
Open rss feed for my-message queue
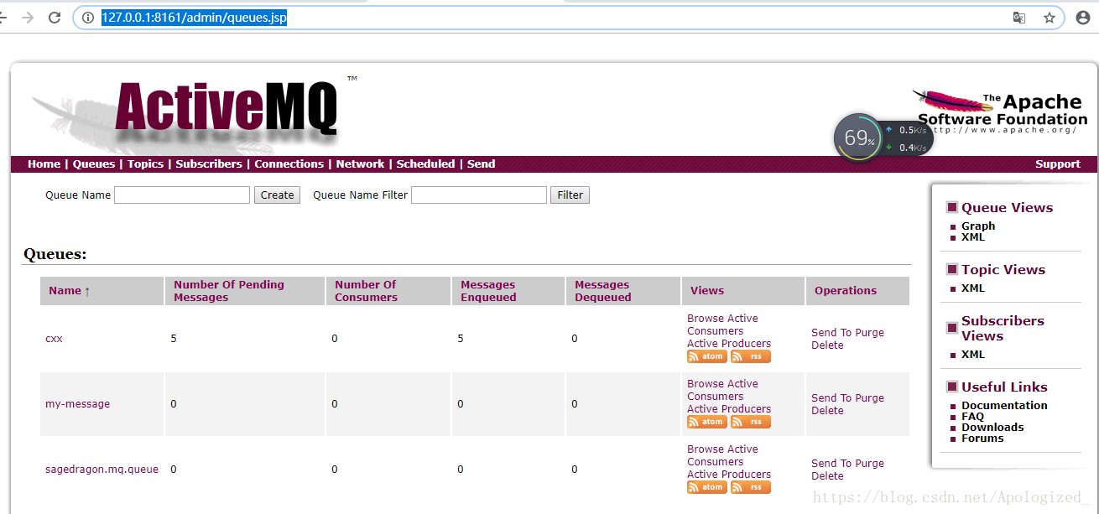pyautogui.click(x=750, y=422)
